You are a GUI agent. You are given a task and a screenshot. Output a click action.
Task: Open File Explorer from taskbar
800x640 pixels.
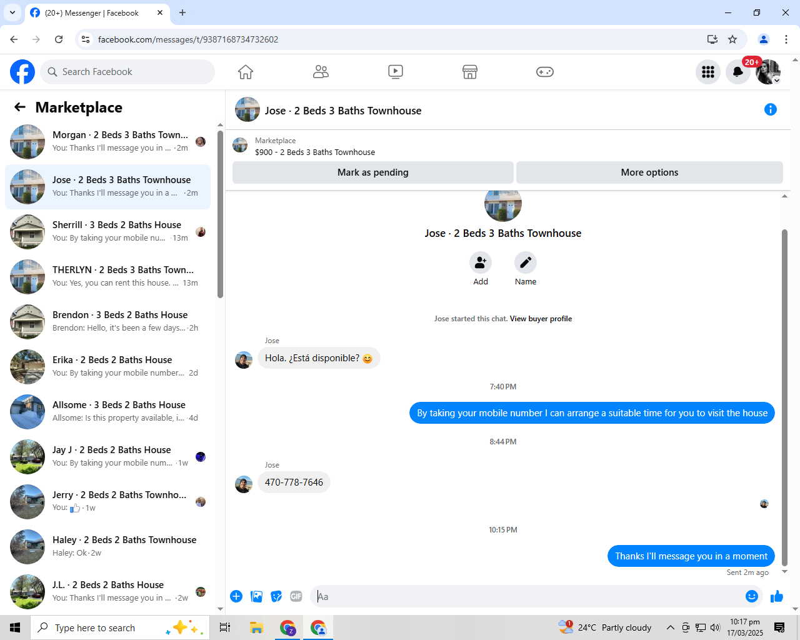tap(256, 627)
